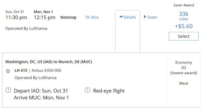The height and width of the screenshot is (108, 201).
Task: Collapse the Details arrow icon
Action: click(x=121, y=17)
